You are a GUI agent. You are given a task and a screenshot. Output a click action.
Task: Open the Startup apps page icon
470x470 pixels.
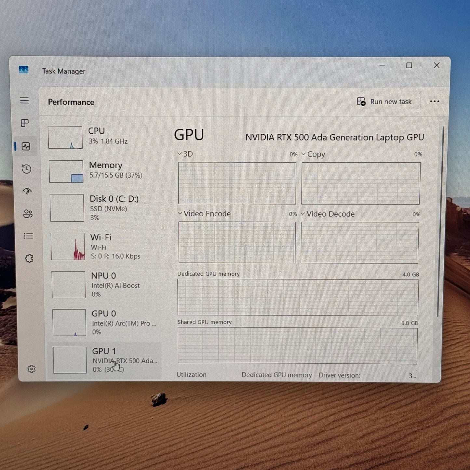(x=27, y=191)
